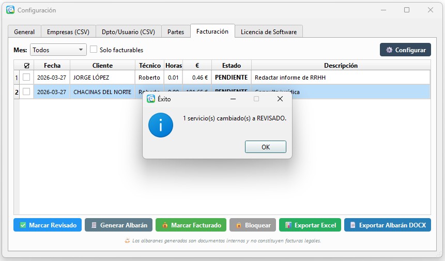Screen dimensions: 445x261
Task: Switch to the Partes tab
Action: click(176, 32)
